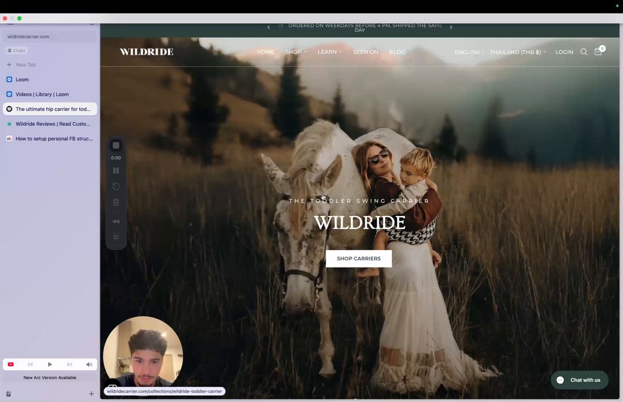The height and width of the screenshot is (402, 623).
Task: Open How to setup personal FB tab
Action: point(50,138)
